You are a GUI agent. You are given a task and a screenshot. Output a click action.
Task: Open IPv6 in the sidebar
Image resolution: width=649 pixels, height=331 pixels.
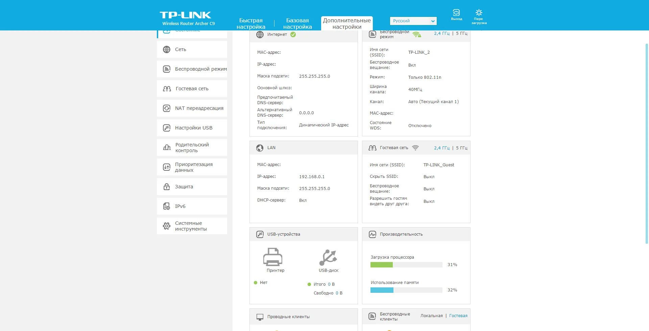click(192, 206)
